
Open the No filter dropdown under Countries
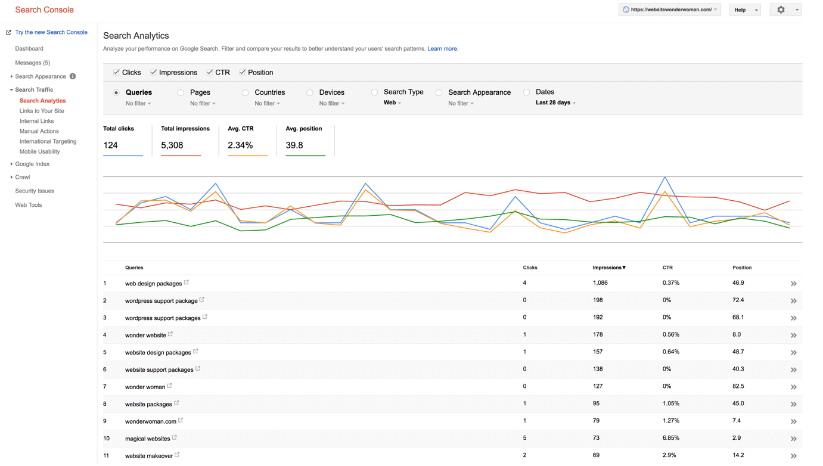pyautogui.click(x=267, y=104)
